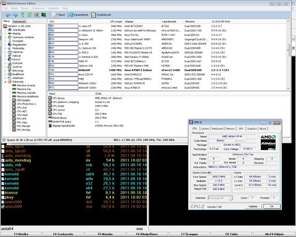Click the F3 Nézőke button

(21, 234)
